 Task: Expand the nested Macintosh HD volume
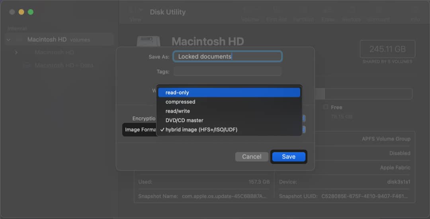pyautogui.click(x=16, y=53)
